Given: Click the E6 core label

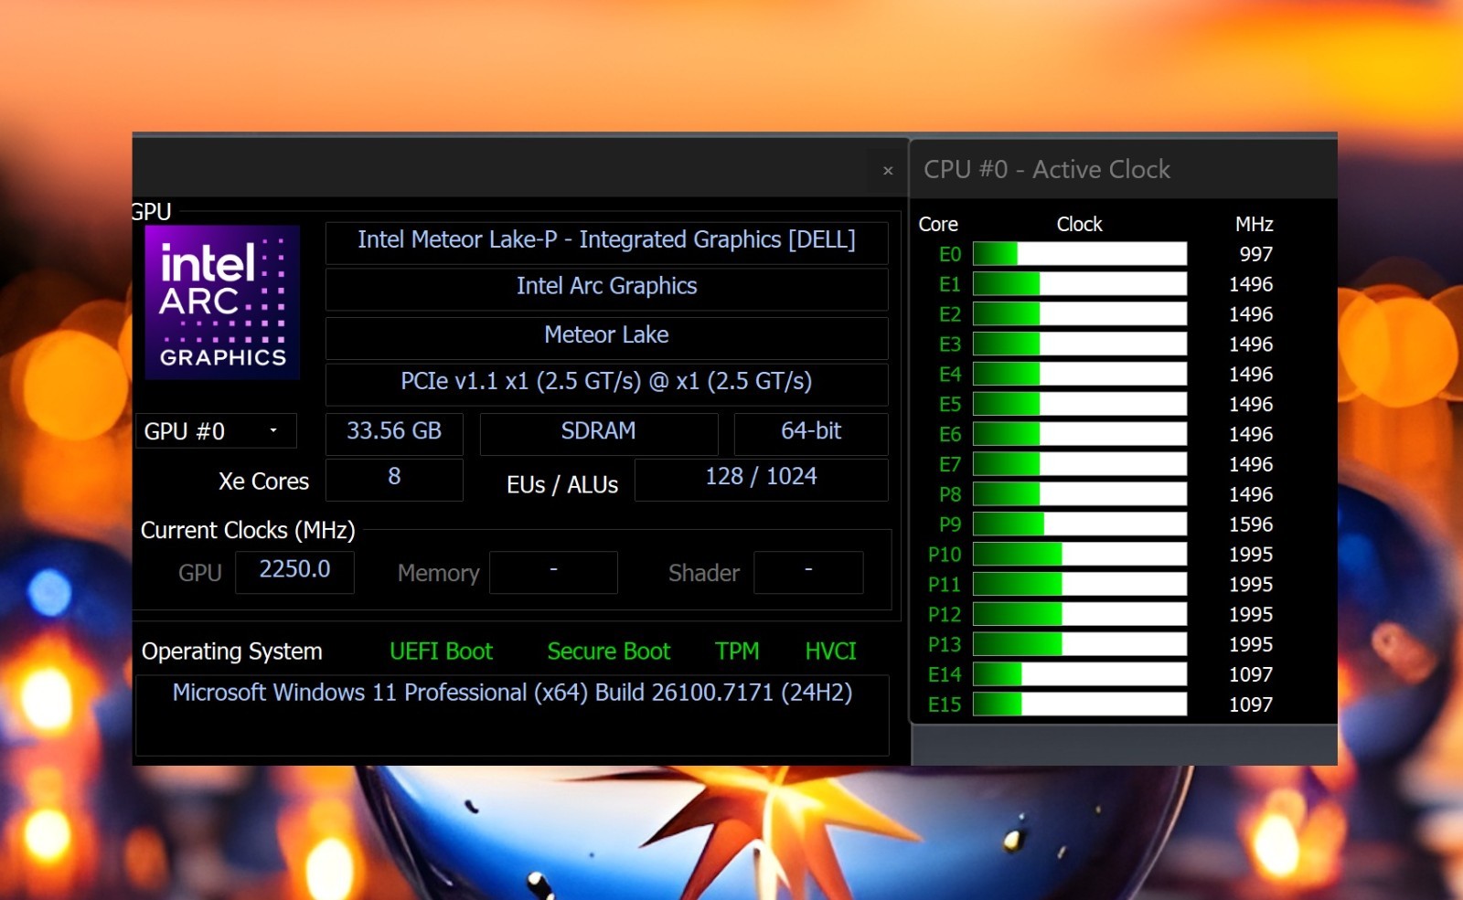Looking at the screenshot, I should pyautogui.click(x=950, y=434).
